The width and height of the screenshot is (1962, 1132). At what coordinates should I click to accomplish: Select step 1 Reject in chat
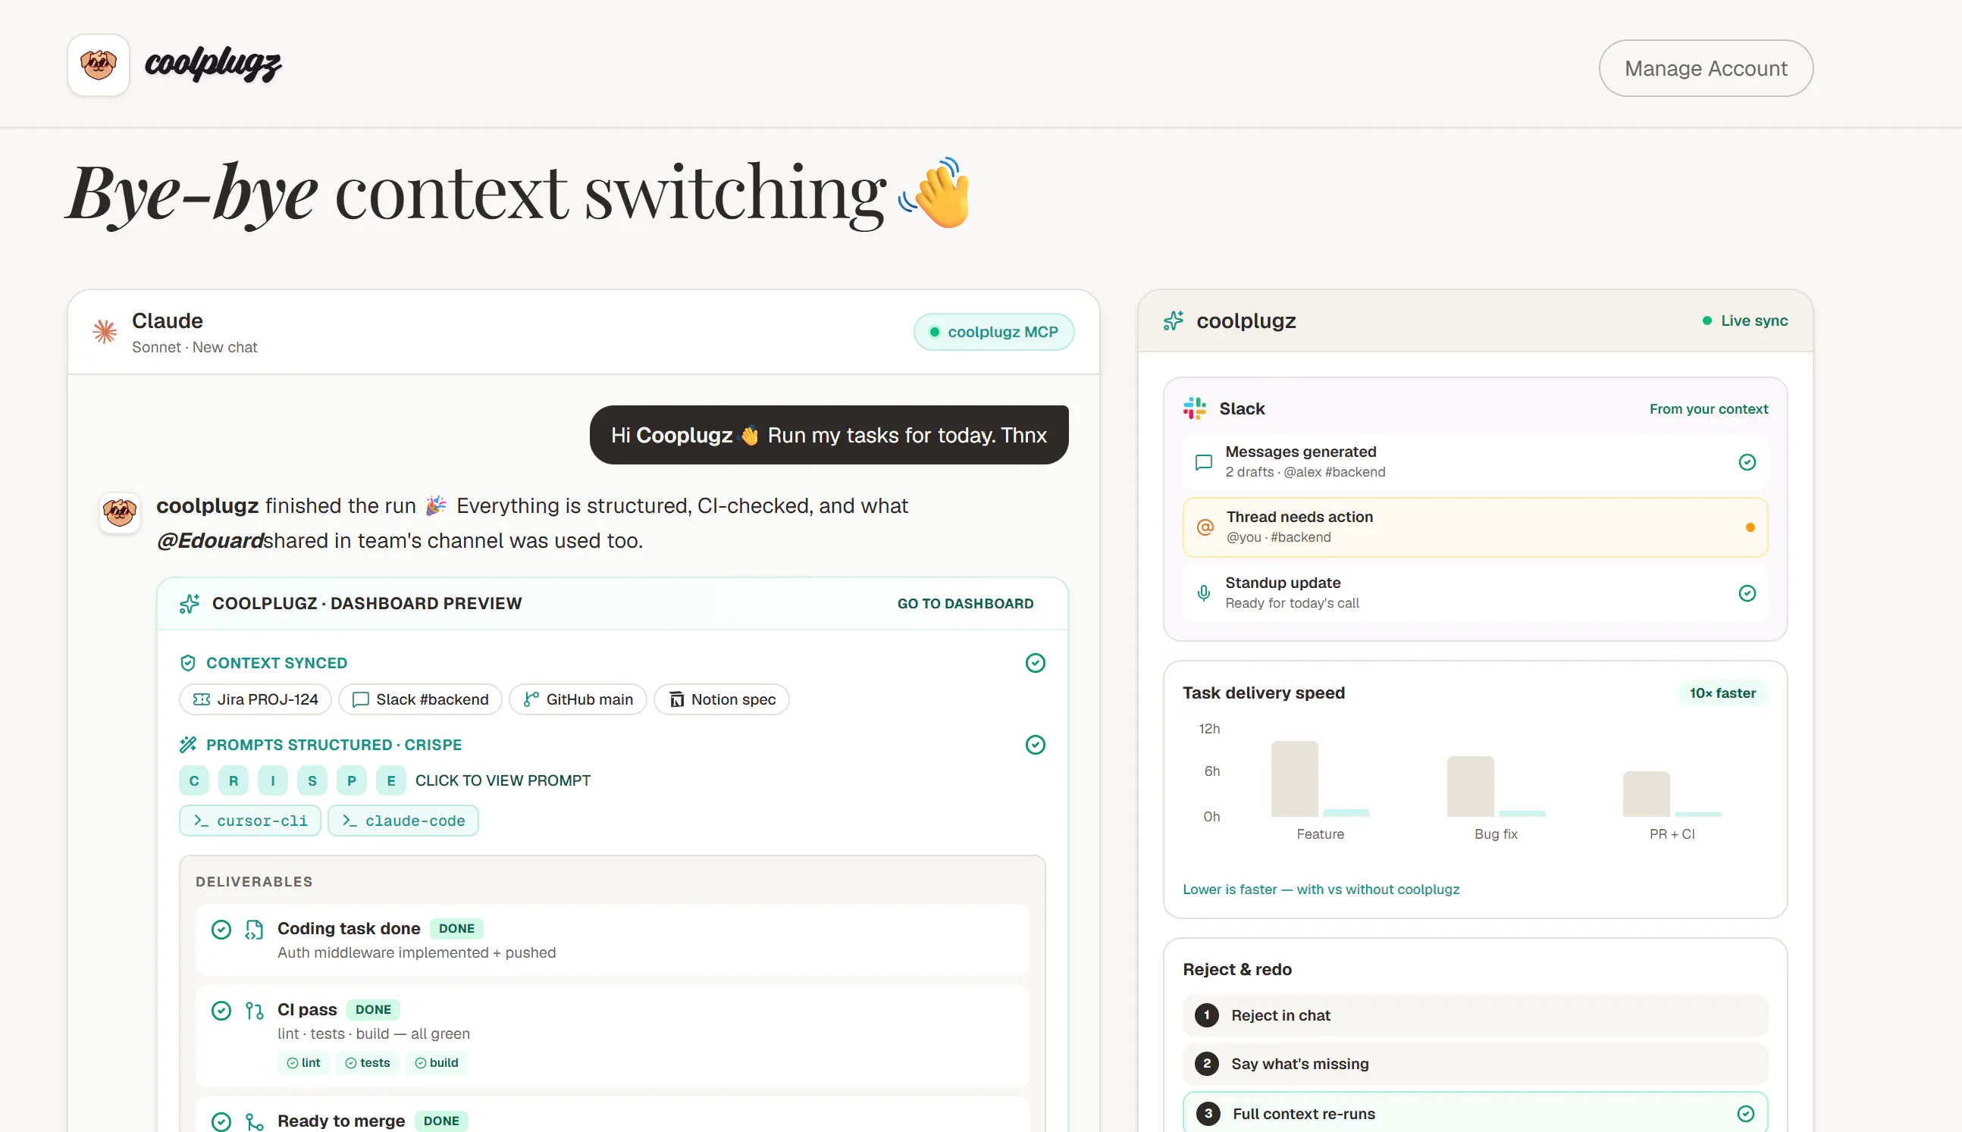[1475, 1015]
